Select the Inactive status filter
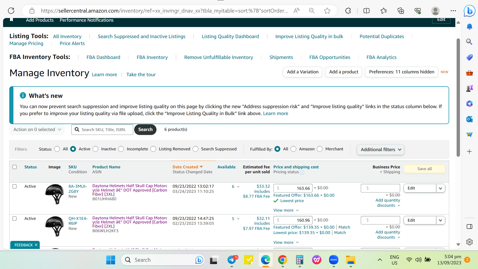Screen dimensions: 478x269 [96, 149]
